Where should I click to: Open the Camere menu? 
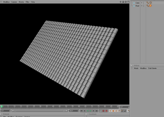(x=14, y=2)
